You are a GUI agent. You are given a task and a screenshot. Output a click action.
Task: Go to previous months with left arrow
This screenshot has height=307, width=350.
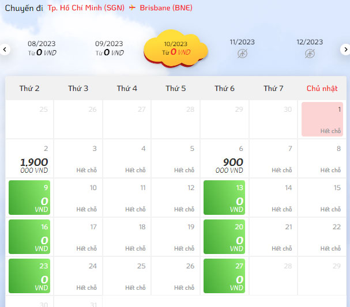pos(5,50)
